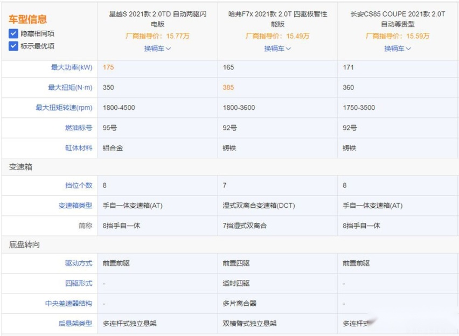Select the 哈弗F7x 2021款 car title
Image resolution: width=459 pixels, height=336 pixels.
277,19
